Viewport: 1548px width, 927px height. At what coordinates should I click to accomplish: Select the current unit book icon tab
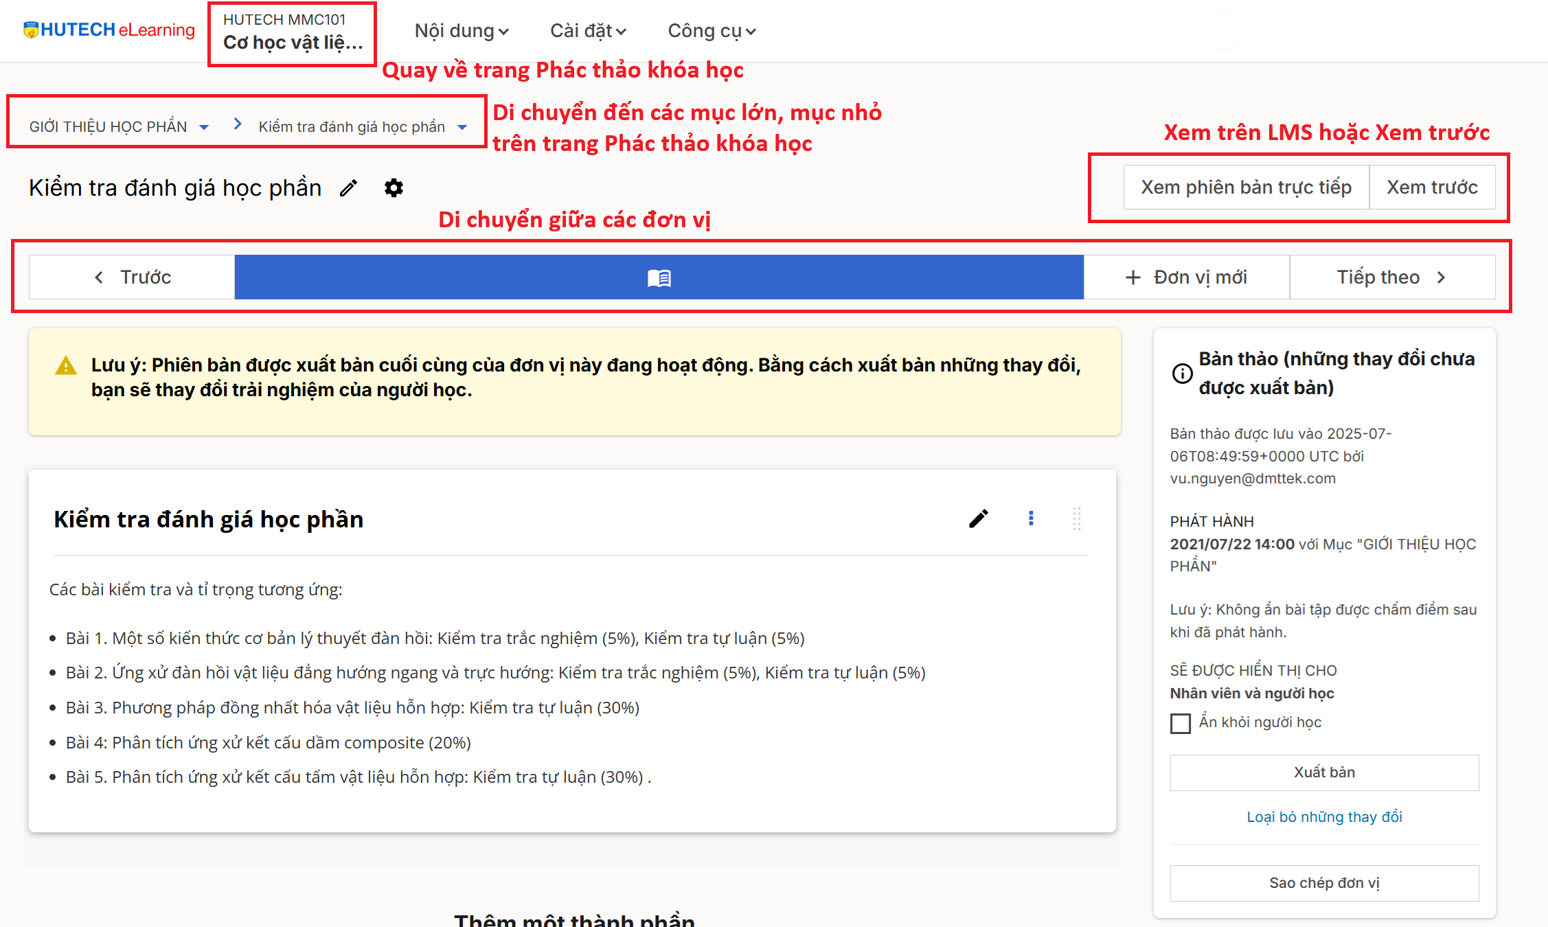(659, 277)
